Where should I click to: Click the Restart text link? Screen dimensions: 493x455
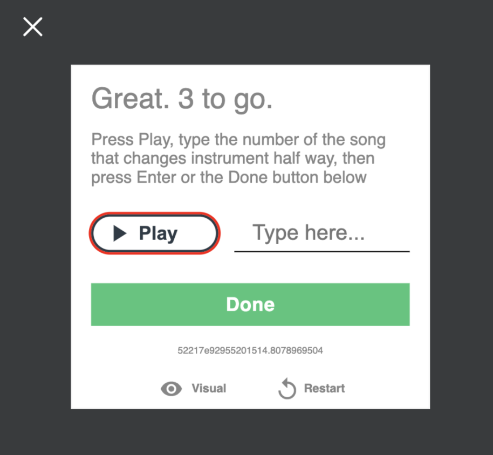pos(324,388)
